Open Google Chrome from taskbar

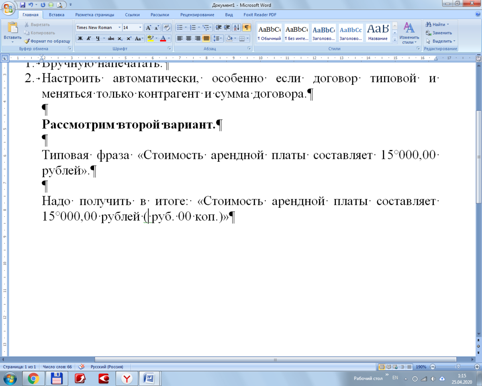33,378
